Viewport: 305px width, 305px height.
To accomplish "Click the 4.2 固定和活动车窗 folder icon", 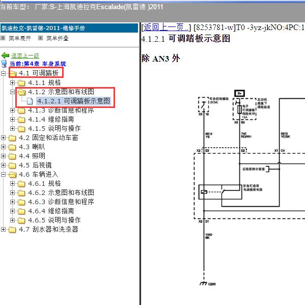I will [x=12, y=137].
